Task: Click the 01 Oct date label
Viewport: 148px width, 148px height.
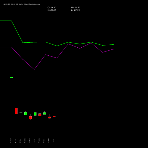Action: [x=15, y=141]
